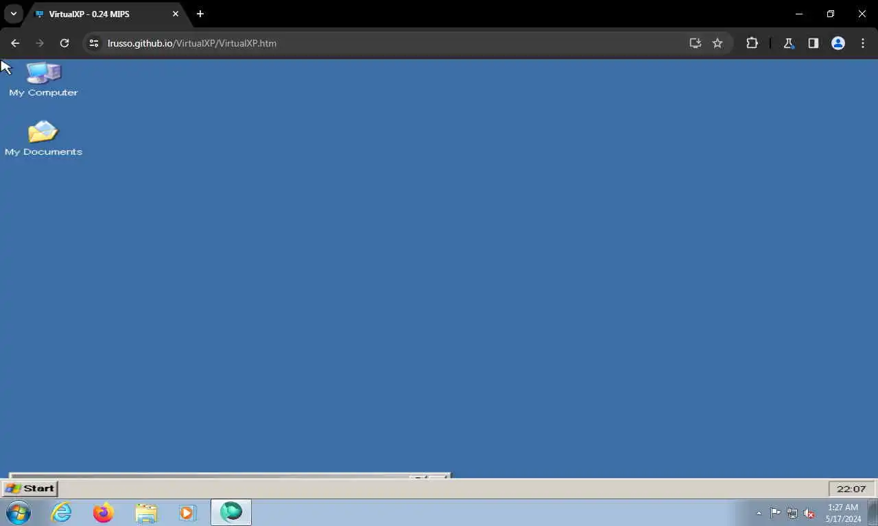Select the VirtualXP - 0.24 MIPS tab
This screenshot has width=878, height=526.
(x=106, y=14)
